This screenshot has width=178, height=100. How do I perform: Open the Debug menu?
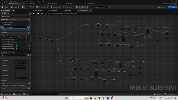(26, 1)
